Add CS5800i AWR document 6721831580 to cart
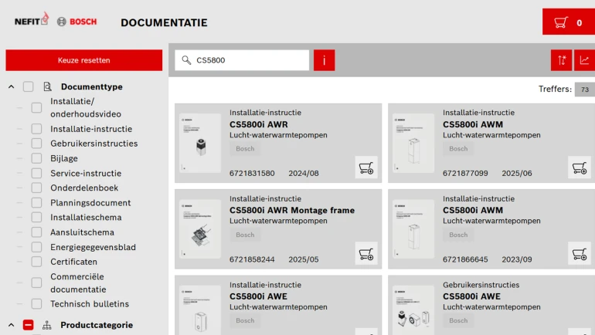This screenshot has width=595, height=335. click(366, 167)
